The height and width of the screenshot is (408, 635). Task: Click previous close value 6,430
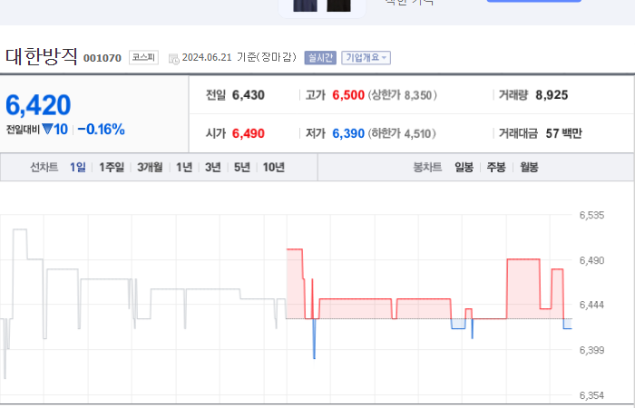(249, 95)
